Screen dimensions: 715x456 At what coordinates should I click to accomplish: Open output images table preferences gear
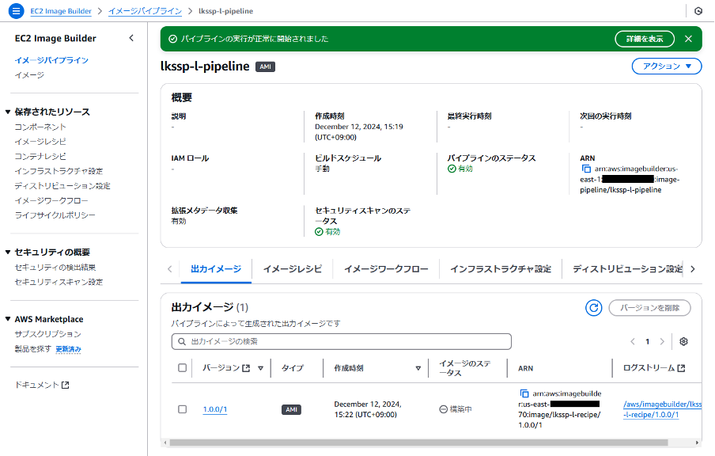[683, 341]
